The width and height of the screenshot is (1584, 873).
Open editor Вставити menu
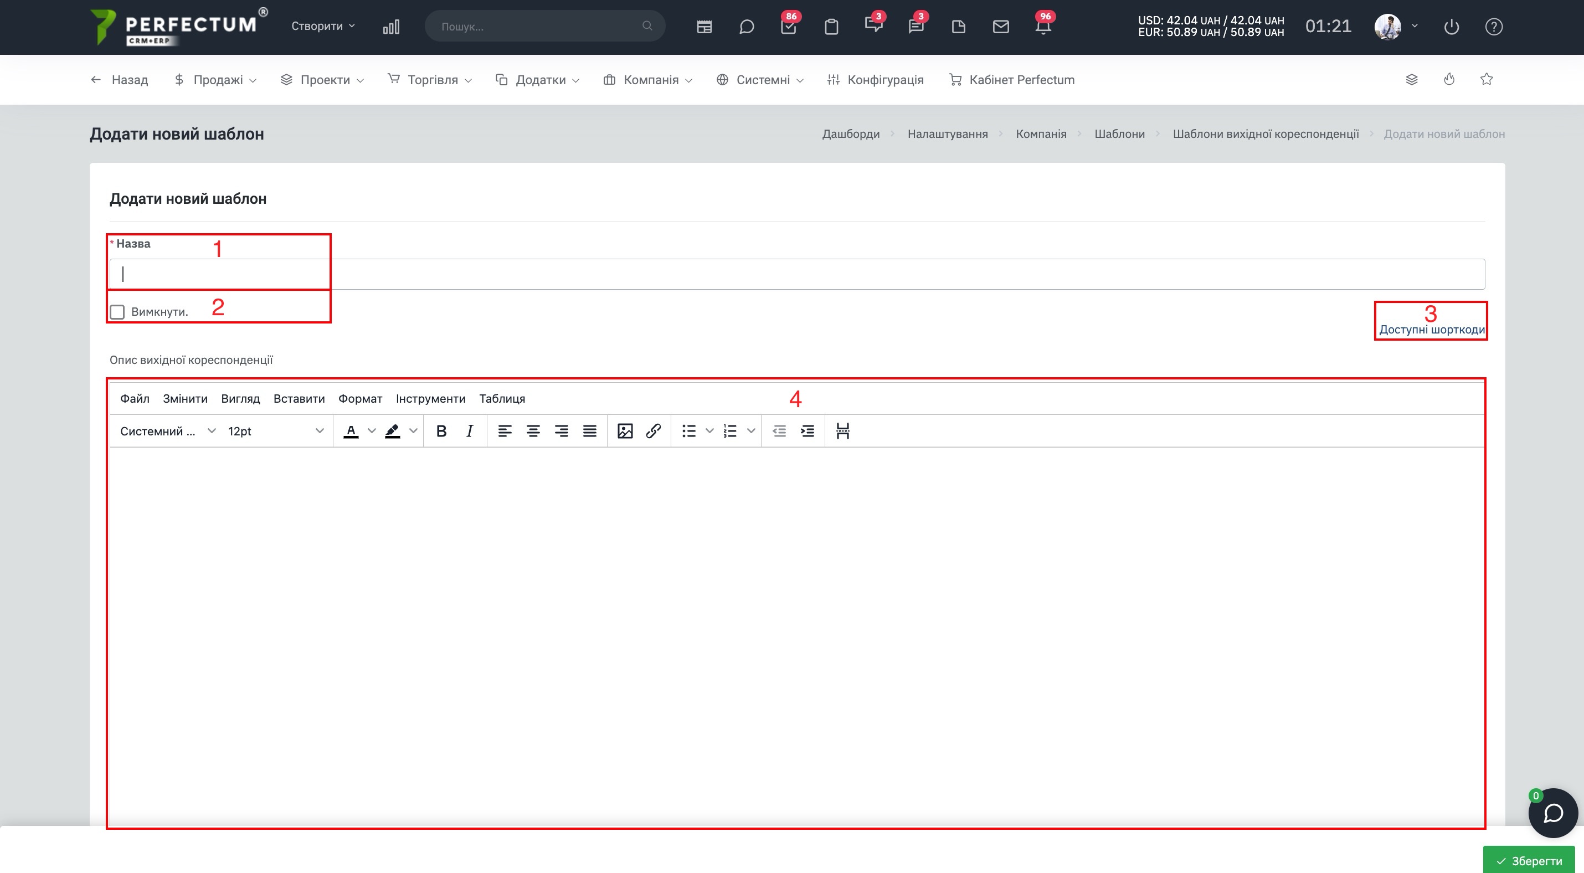pyautogui.click(x=299, y=398)
